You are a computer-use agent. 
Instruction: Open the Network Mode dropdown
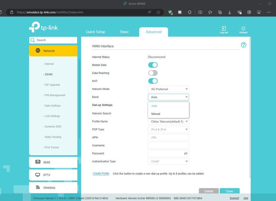(168, 89)
